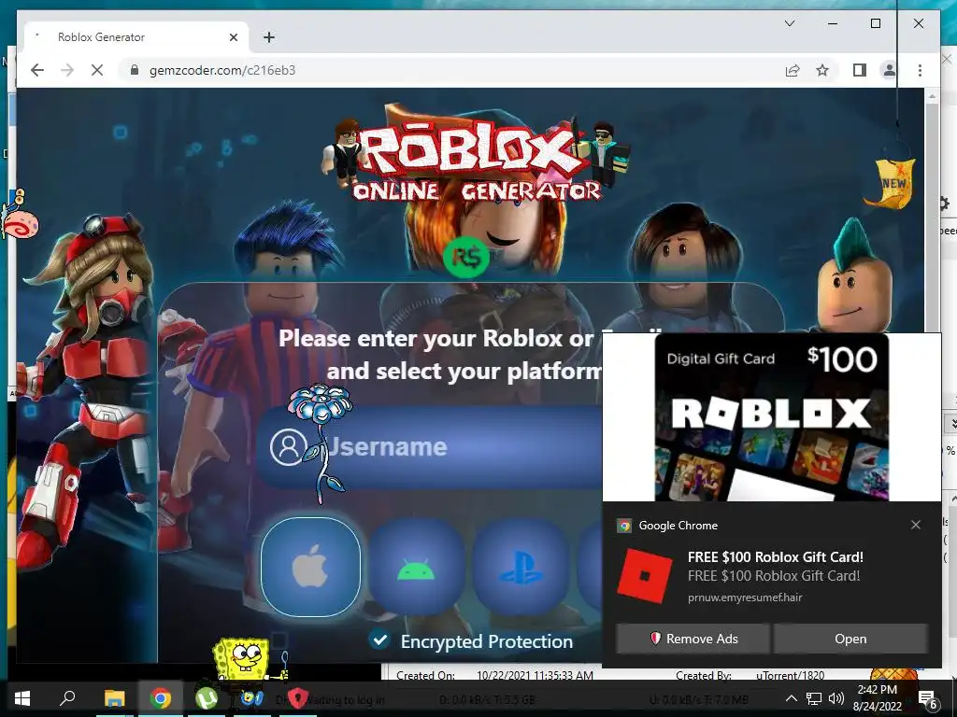
Task: Click the Chrome taskbar icon
Action: [x=161, y=698]
